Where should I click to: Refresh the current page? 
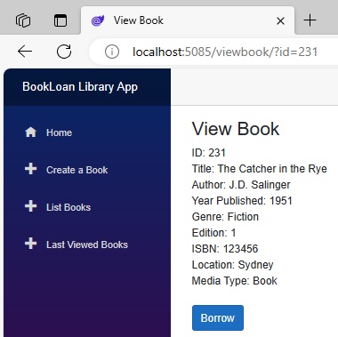pos(64,52)
